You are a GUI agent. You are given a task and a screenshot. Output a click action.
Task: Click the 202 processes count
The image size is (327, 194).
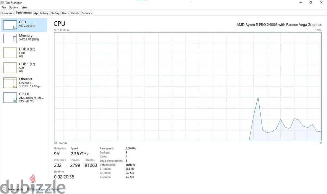[x=58, y=165]
